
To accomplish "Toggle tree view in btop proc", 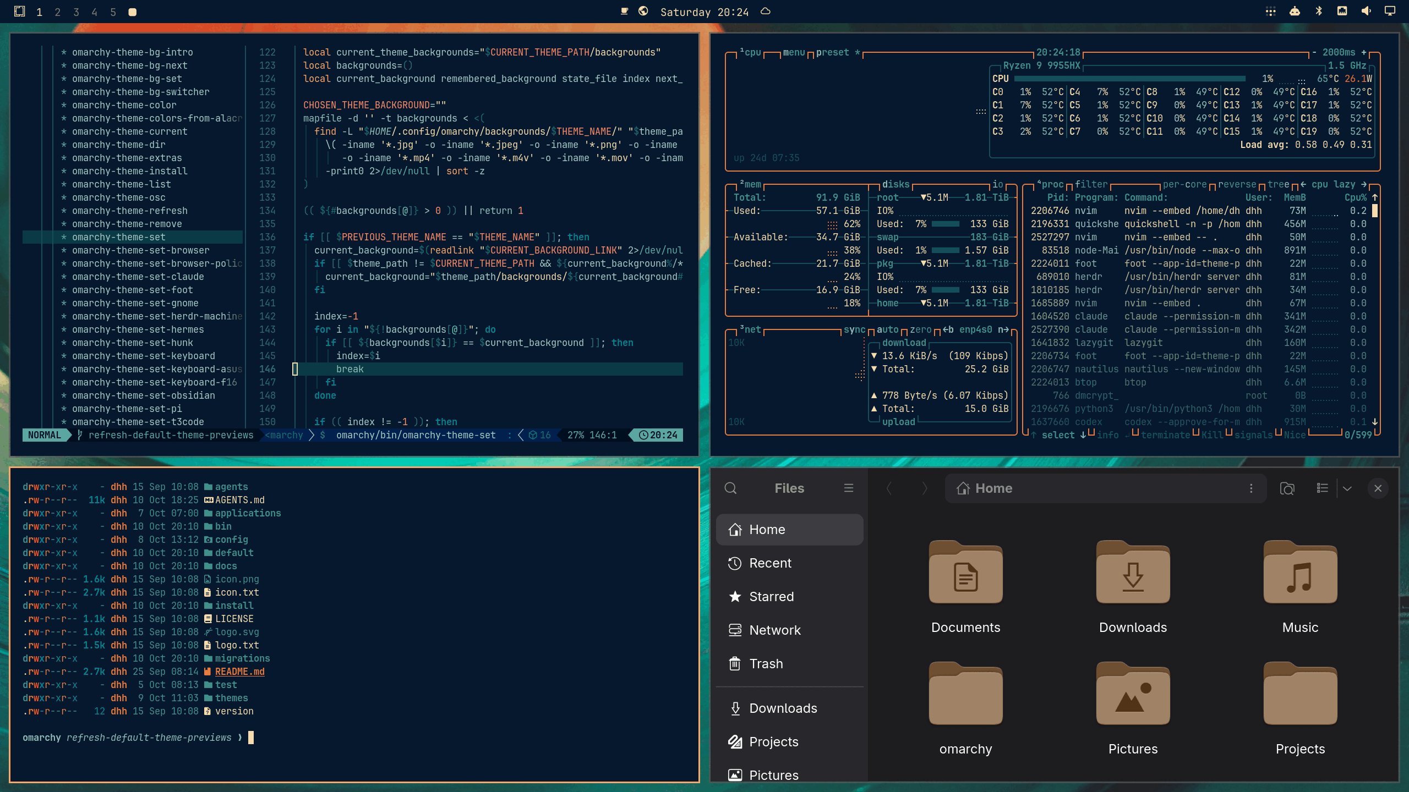I will [x=1278, y=184].
